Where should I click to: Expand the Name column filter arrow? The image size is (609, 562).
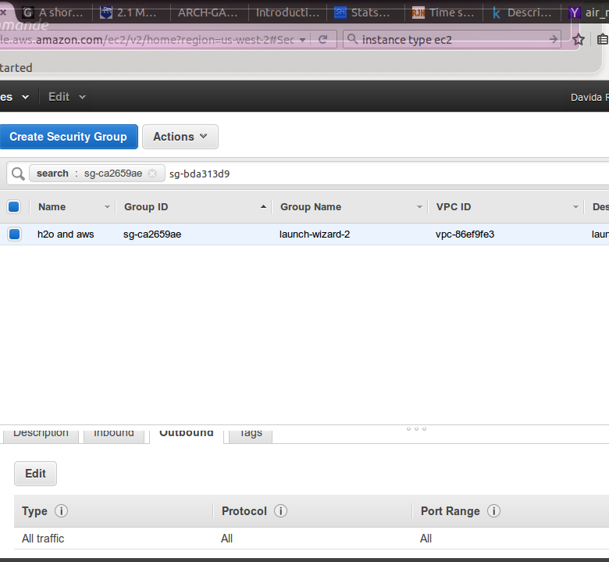107,207
